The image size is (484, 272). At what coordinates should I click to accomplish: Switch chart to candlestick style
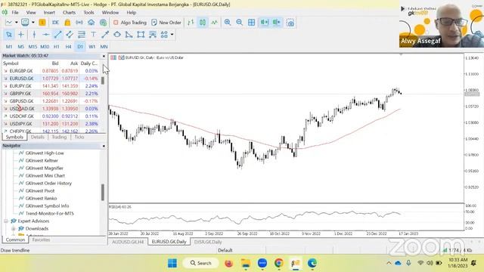click(203, 22)
